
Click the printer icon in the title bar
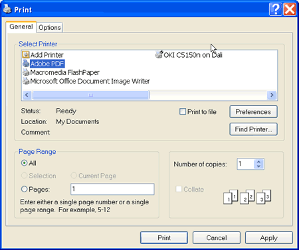(x=7, y=9)
